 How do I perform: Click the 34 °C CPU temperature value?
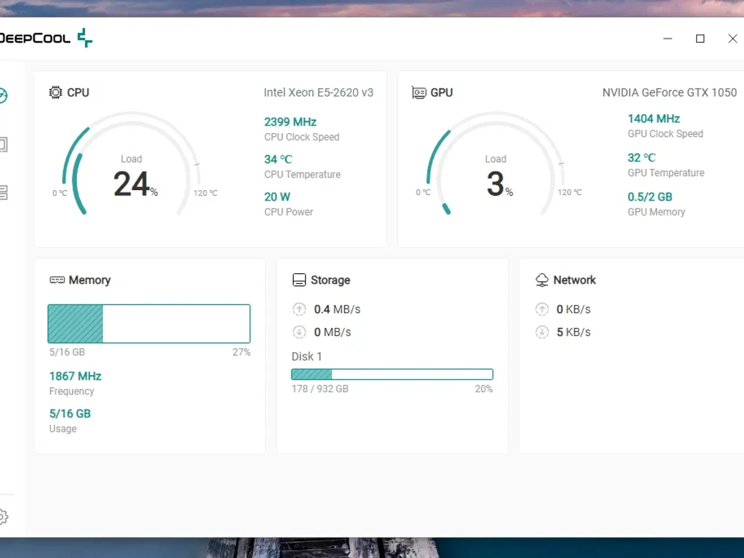click(x=278, y=159)
